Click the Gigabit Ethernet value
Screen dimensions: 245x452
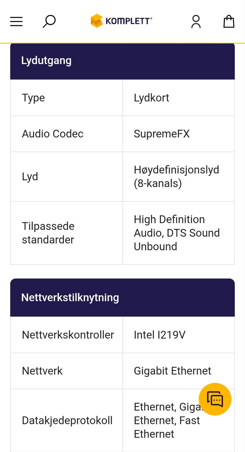pos(173,371)
